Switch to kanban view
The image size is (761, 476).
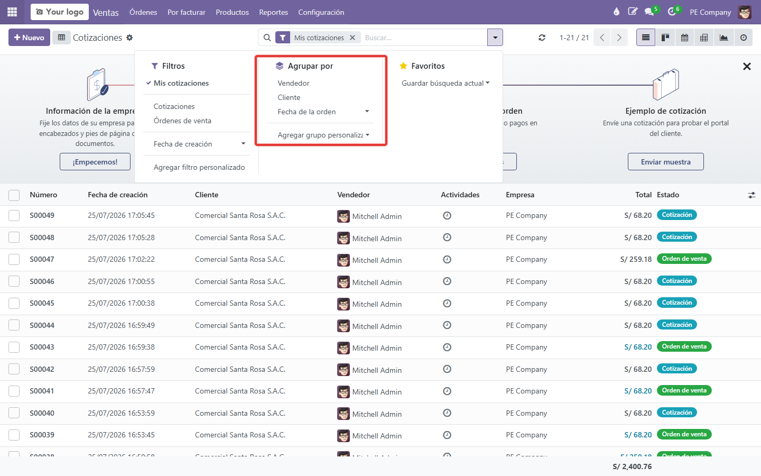[665, 38]
